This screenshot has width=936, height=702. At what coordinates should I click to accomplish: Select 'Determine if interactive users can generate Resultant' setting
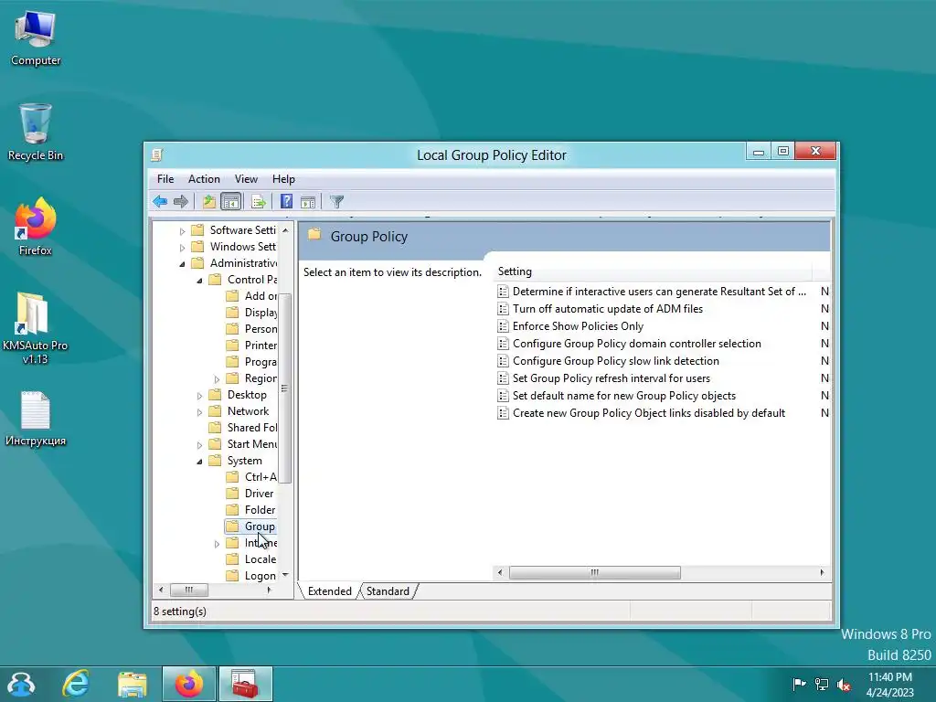tap(659, 292)
